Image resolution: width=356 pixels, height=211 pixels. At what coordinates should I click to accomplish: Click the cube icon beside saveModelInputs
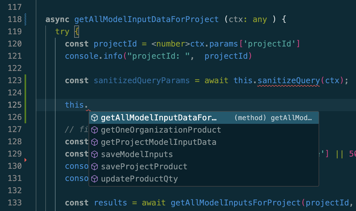click(94, 154)
